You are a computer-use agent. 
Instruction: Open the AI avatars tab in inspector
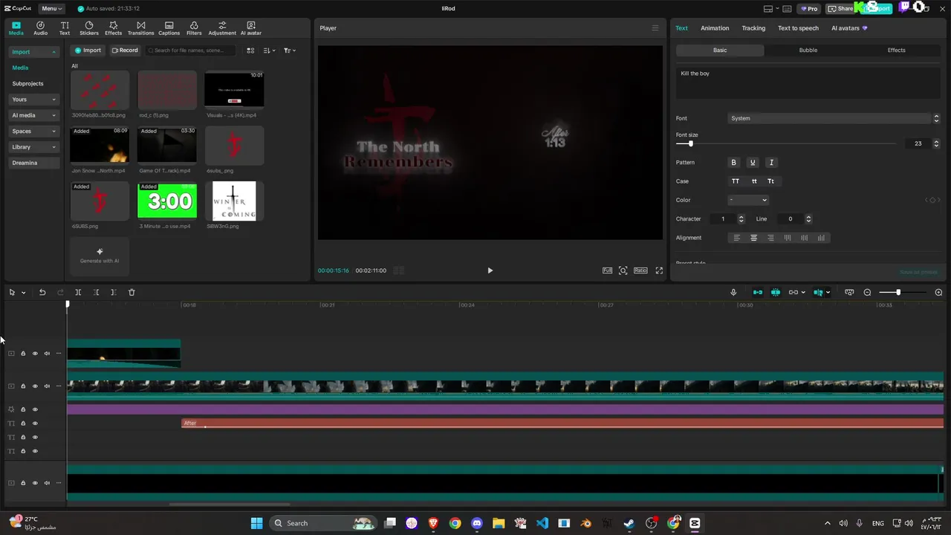click(x=849, y=28)
